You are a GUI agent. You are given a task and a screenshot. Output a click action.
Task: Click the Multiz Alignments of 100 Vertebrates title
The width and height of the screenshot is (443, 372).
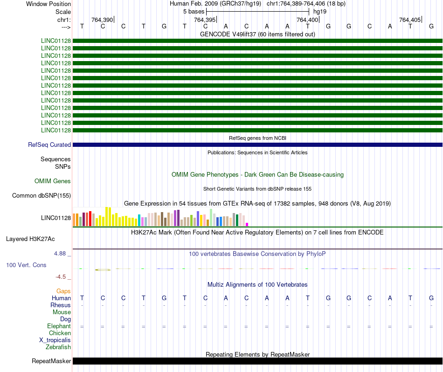point(257,284)
